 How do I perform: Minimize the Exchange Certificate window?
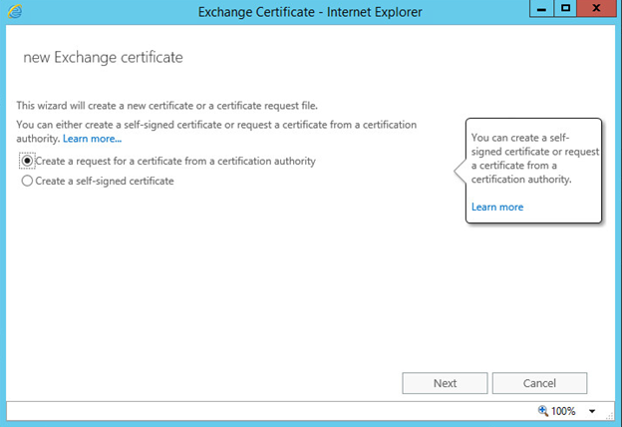(x=541, y=8)
